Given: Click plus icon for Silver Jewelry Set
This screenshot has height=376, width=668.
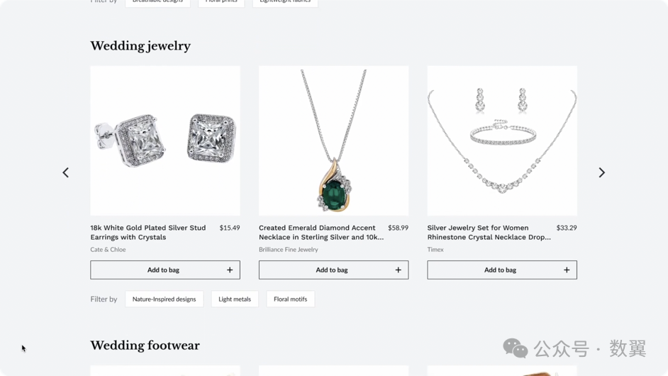Looking at the screenshot, I should click(x=567, y=270).
